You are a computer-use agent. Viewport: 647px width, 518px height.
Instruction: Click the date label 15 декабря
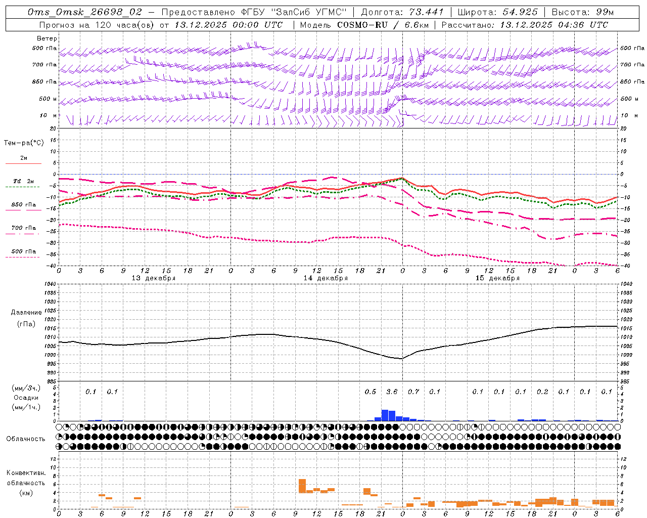pos(497,278)
